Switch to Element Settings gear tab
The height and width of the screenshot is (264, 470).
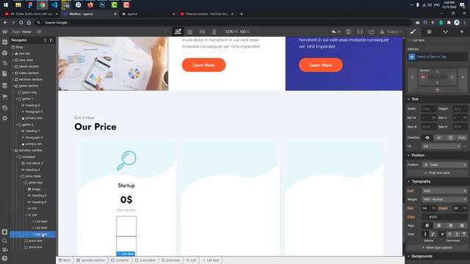click(429, 32)
